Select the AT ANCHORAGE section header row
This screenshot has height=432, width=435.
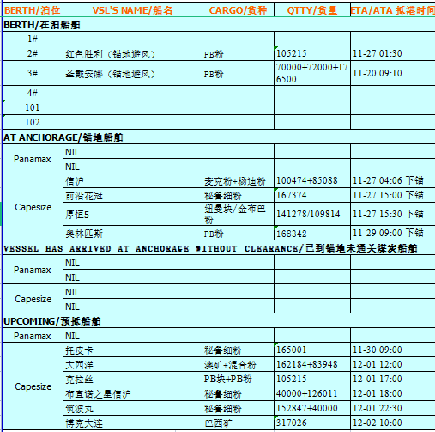point(219,137)
